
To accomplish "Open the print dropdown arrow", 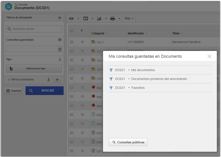I will (119, 18).
